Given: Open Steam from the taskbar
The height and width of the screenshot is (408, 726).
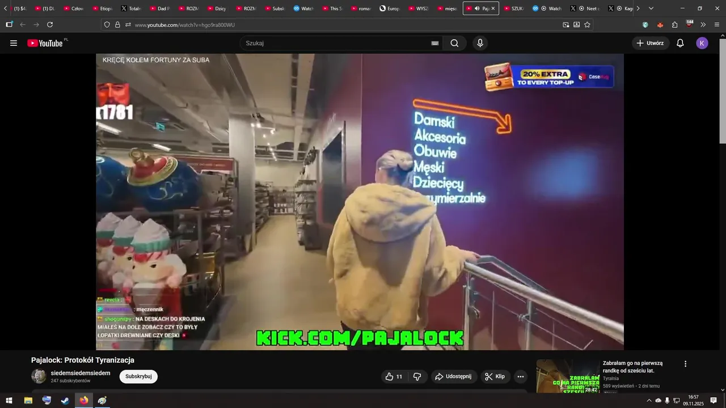Looking at the screenshot, I should (65, 401).
